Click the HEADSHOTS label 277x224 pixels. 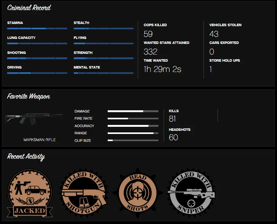click(180, 130)
